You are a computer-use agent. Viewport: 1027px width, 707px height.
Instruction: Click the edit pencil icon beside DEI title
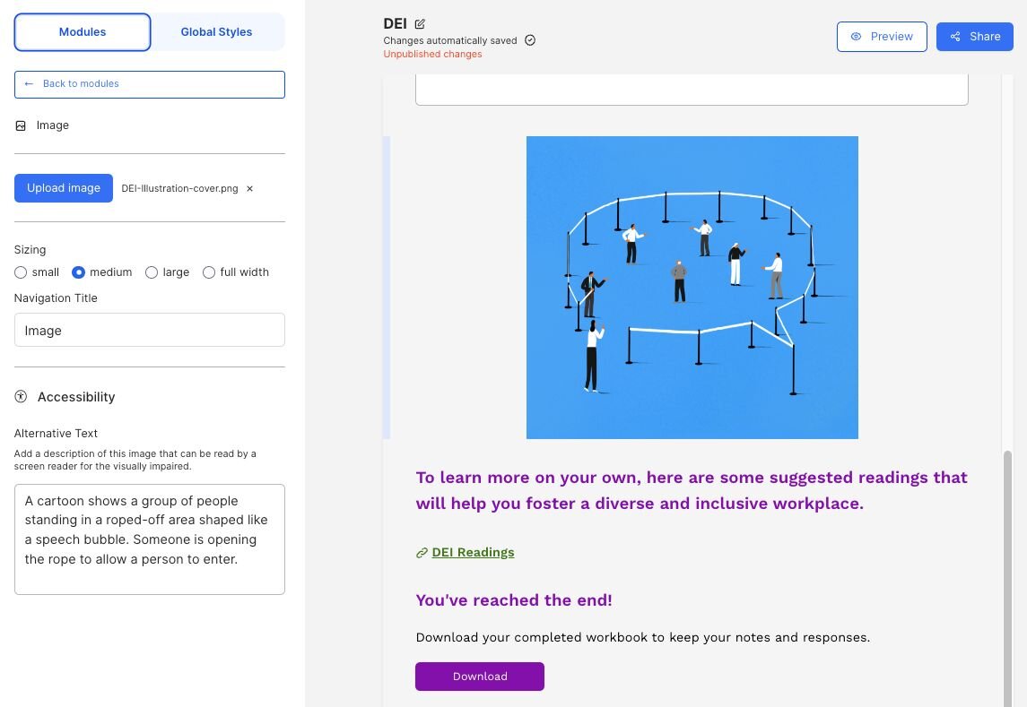pos(420,24)
